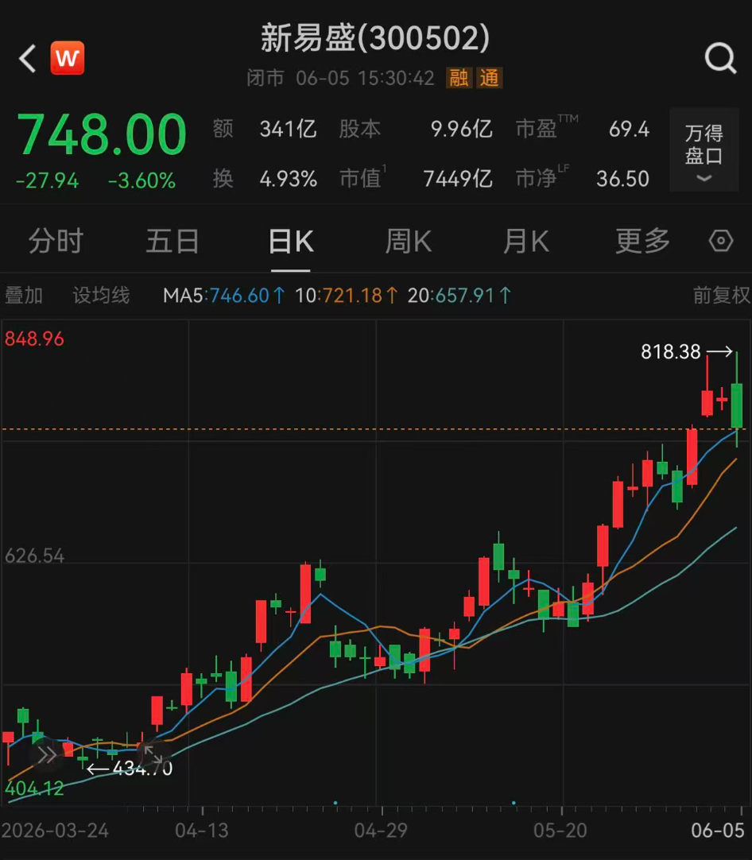Tap the 818.38 high price marker
This screenshot has width=752, height=860.
pyautogui.click(x=671, y=351)
